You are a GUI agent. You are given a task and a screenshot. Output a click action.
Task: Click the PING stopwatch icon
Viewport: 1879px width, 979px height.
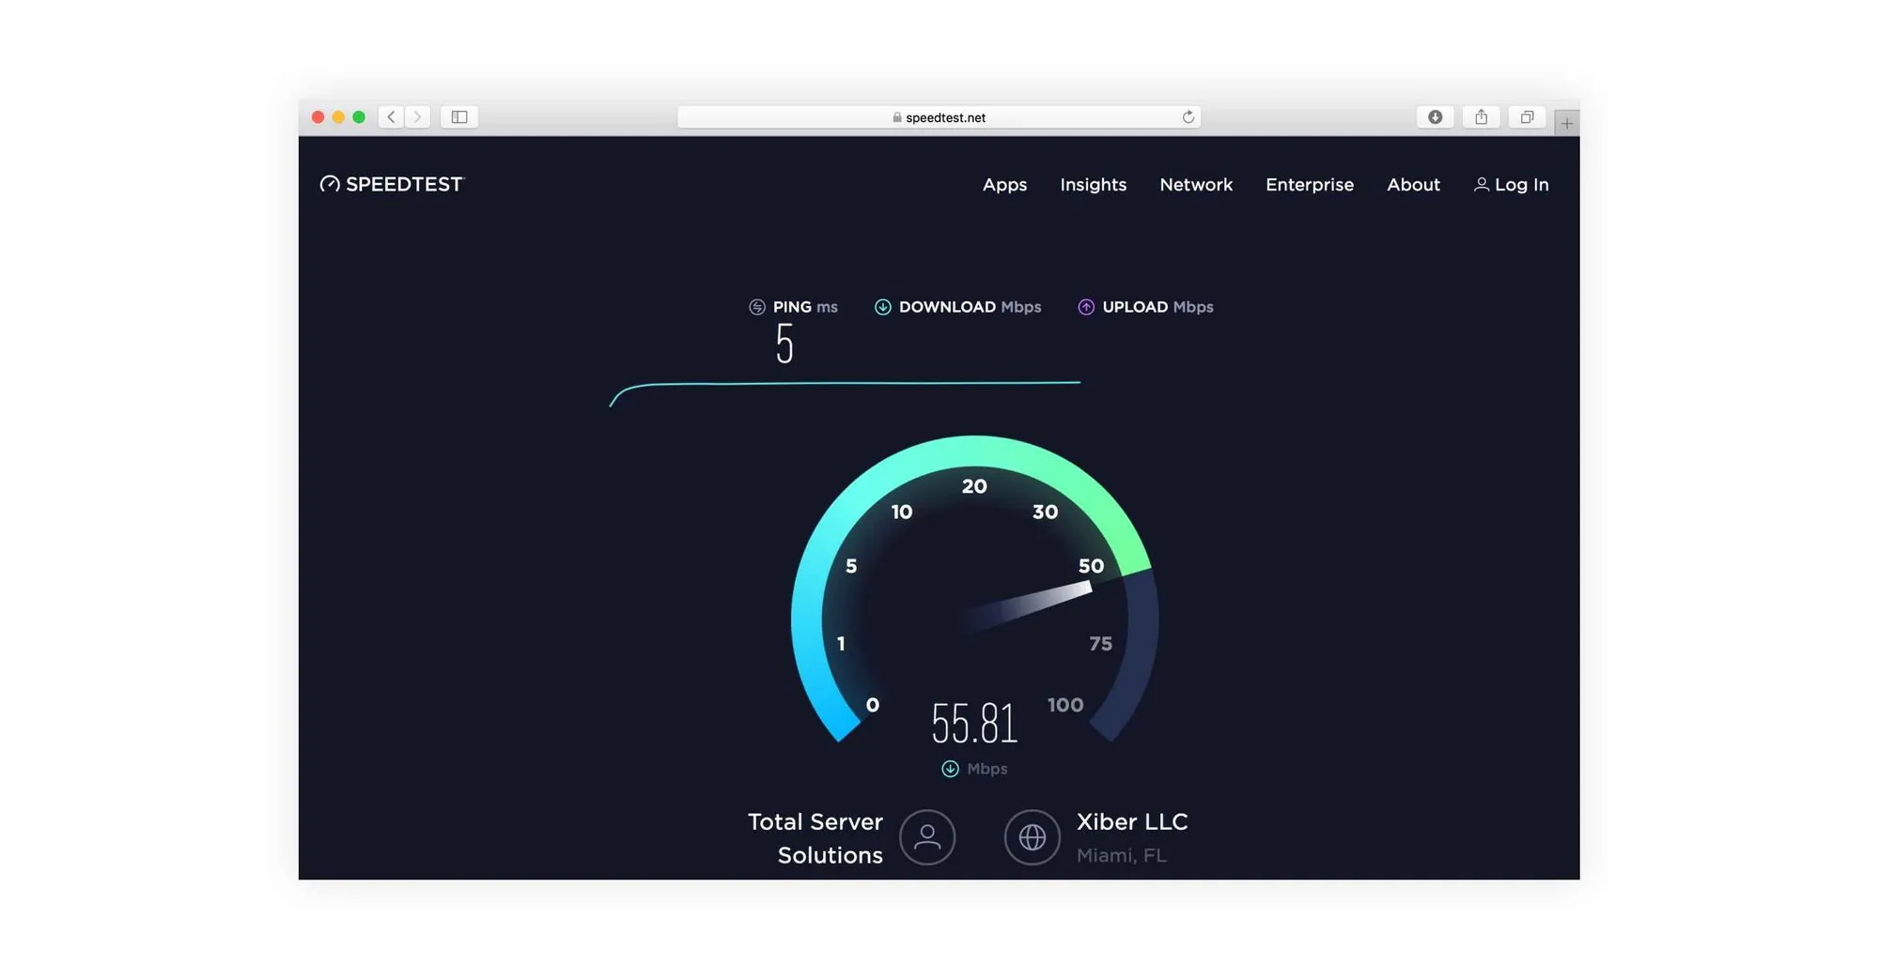pyautogui.click(x=756, y=306)
